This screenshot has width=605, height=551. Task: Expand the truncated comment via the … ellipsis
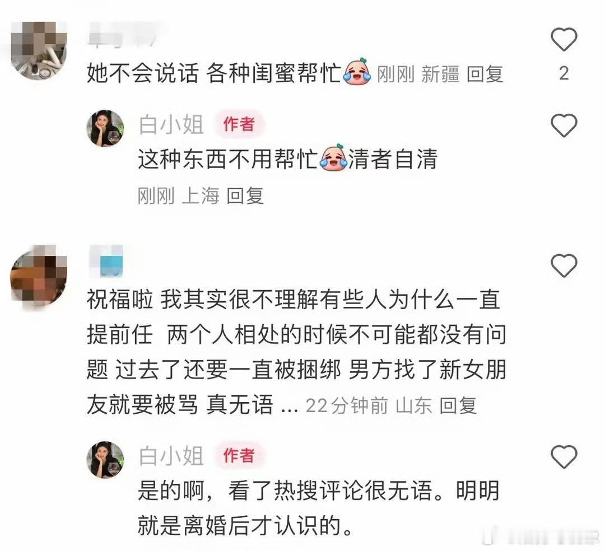click(x=290, y=407)
